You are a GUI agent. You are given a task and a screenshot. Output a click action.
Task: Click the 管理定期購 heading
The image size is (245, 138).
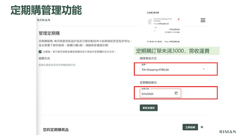(x=49, y=33)
